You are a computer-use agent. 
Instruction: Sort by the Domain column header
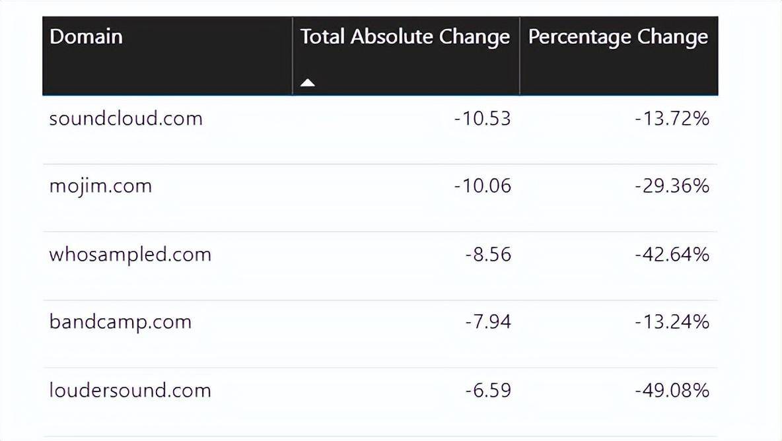click(x=87, y=36)
